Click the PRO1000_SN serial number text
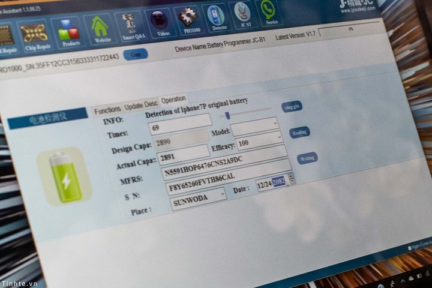 59,63
